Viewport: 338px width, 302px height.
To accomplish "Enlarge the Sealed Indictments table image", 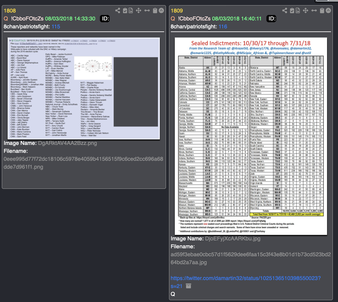I will [251, 136].
